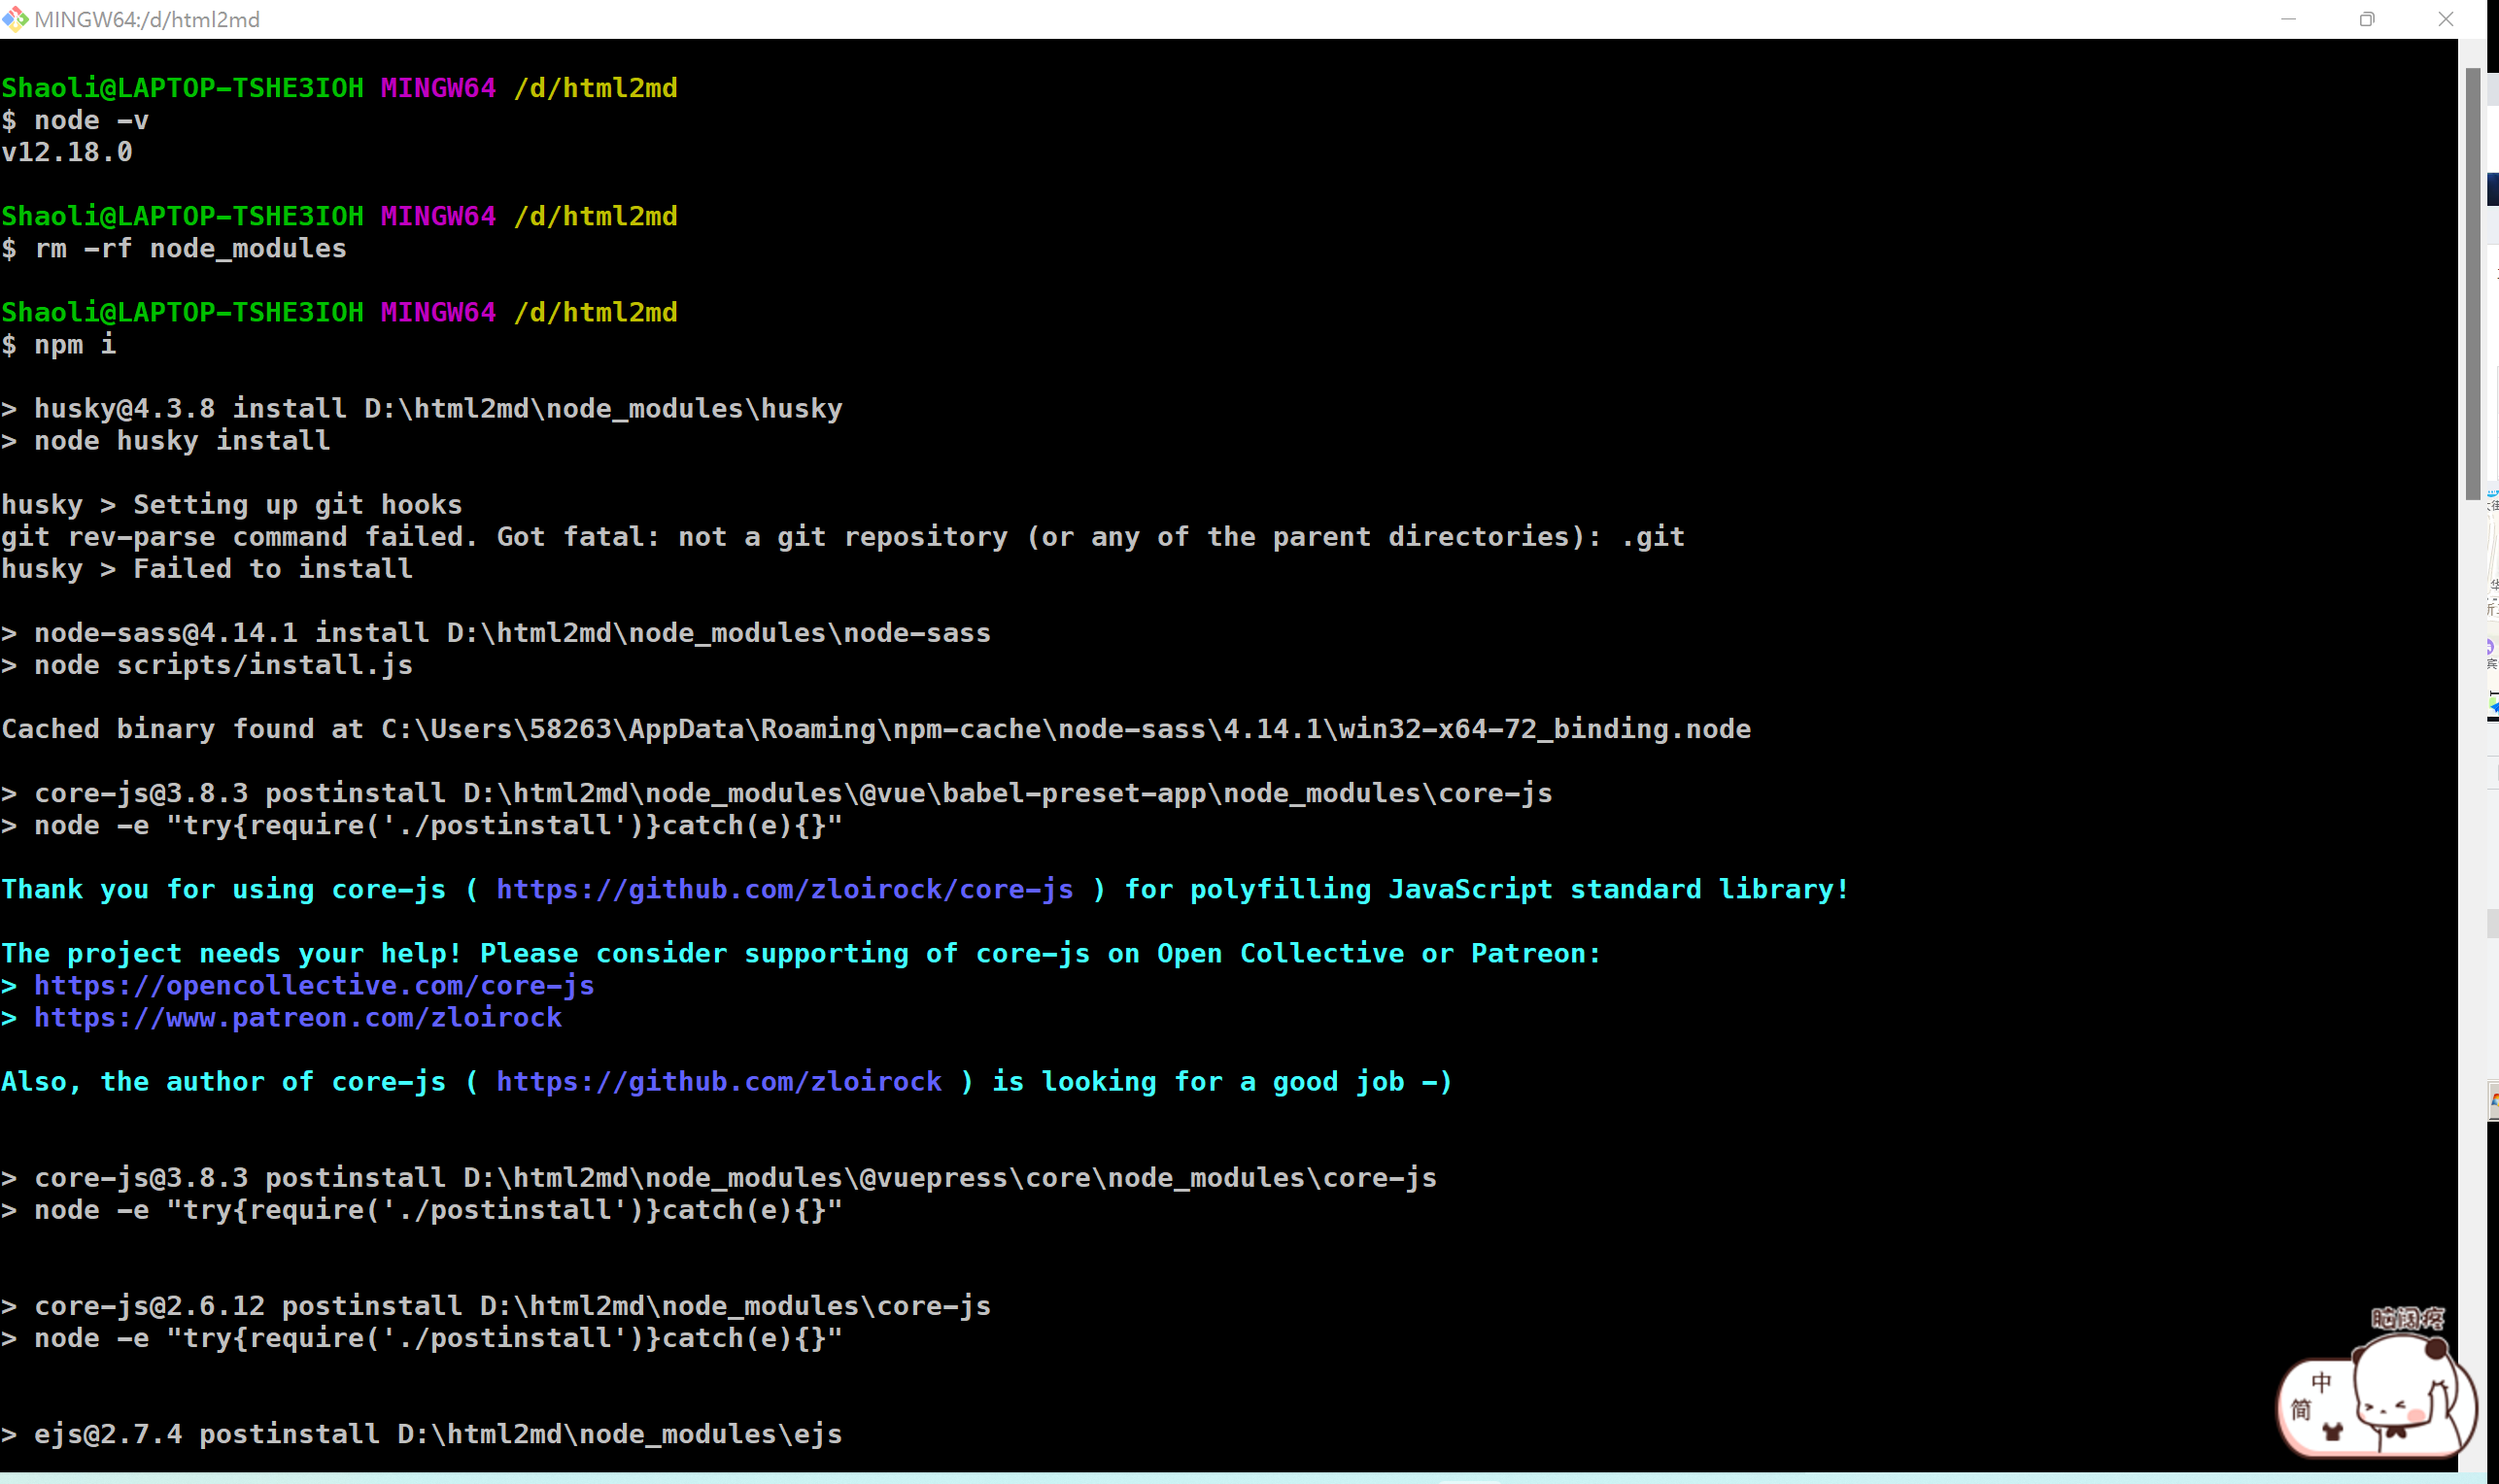The height and width of the screenshot is (1484, 2499).
Task: Click the MINGW64:/d/html2md title text
Action: (147, 19)
